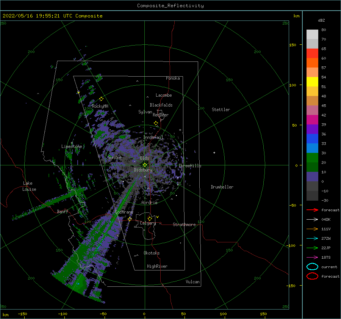Click the Didsbury town label
Viewport: 341px width, 319px height.
click(143, 170)
